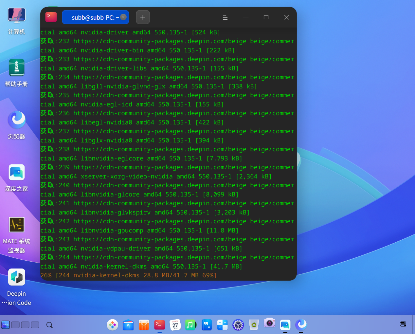Open the text editor from the dock

tap(207, 325)
